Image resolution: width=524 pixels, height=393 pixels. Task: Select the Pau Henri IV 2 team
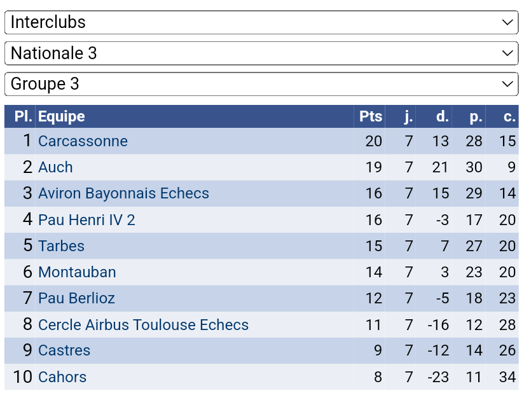tap(86, 220)
